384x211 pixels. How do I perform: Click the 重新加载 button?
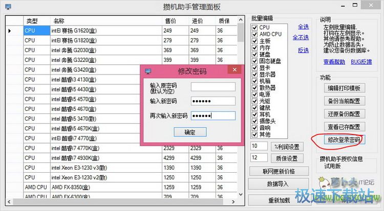click(x=278, y=200)
